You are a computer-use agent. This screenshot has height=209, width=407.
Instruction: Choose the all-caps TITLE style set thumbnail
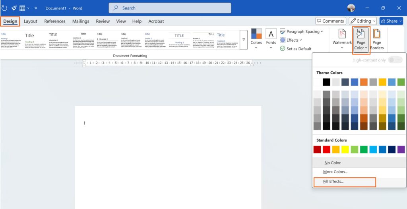pyautogui.click(x=60, y=40)
